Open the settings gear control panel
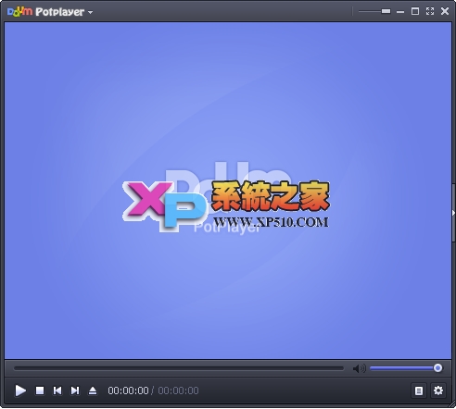 [438, 390]
